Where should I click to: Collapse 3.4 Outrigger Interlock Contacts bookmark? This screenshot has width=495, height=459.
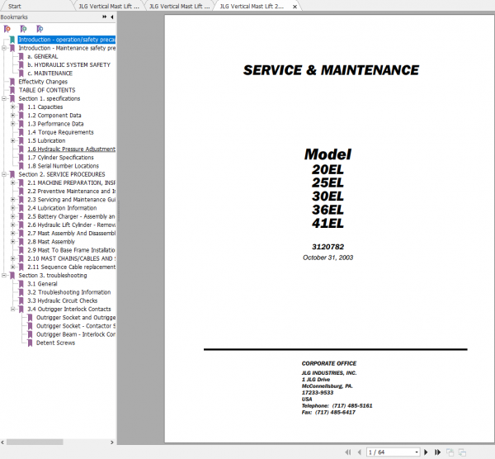click(x=13, y=309)
